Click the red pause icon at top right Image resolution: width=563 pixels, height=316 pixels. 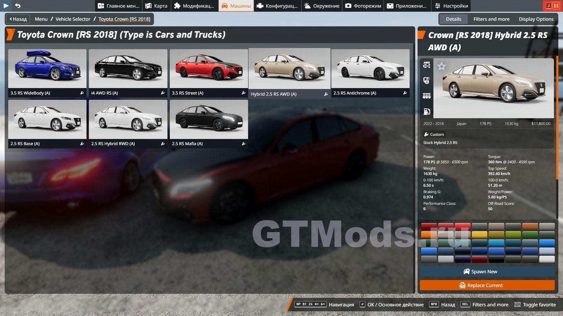(x=556, y=6)
